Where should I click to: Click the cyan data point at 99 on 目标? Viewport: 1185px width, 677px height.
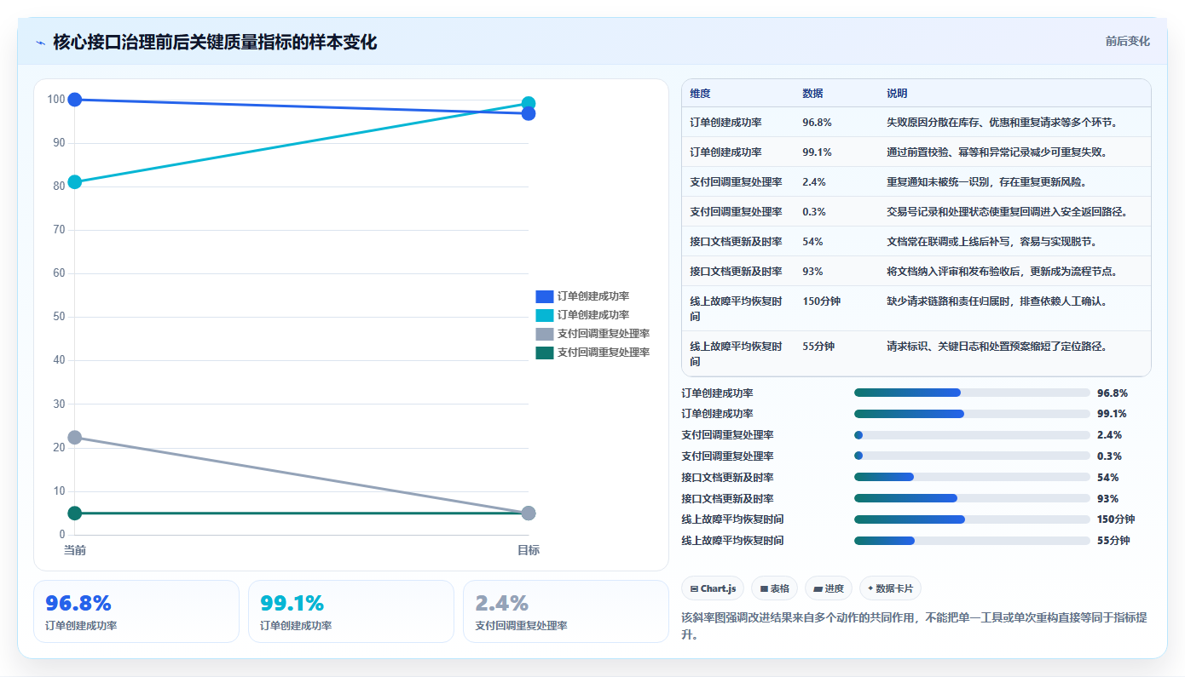tap(529, 104)
